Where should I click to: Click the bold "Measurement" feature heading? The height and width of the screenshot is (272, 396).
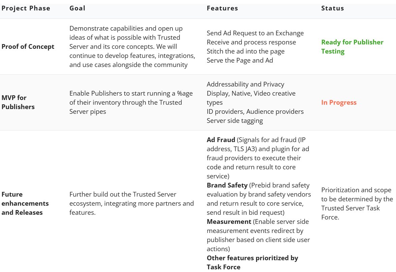229,222
